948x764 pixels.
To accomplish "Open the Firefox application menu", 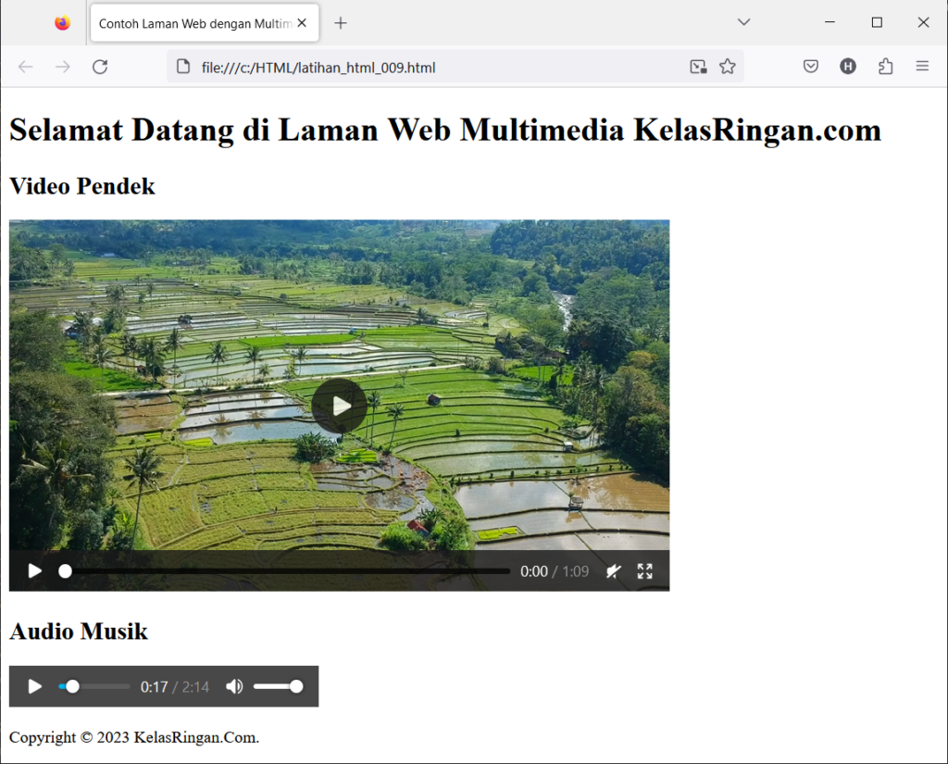I will tap(922, 67).
